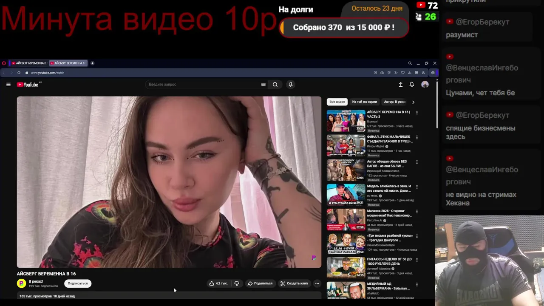Open video title «МЕДИЙНЫЙ АД ЗИЛЬБЕРМАНА»

point(388,286)
